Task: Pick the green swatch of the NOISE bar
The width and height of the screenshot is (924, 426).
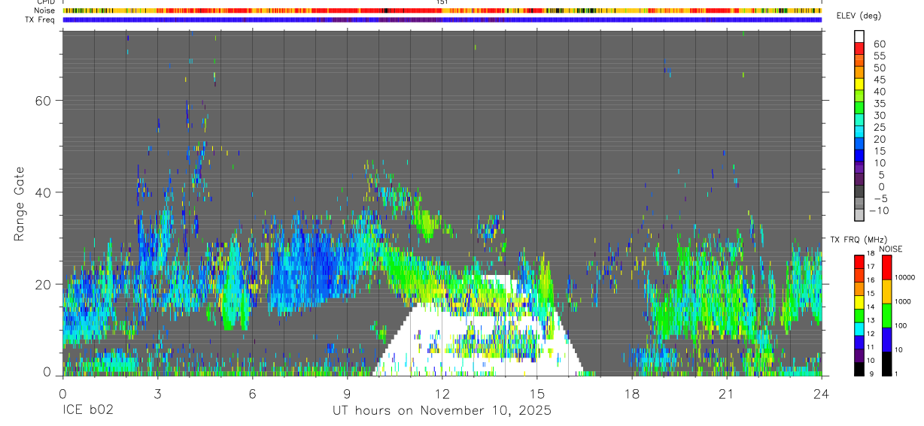Action: tap(887, 316)
